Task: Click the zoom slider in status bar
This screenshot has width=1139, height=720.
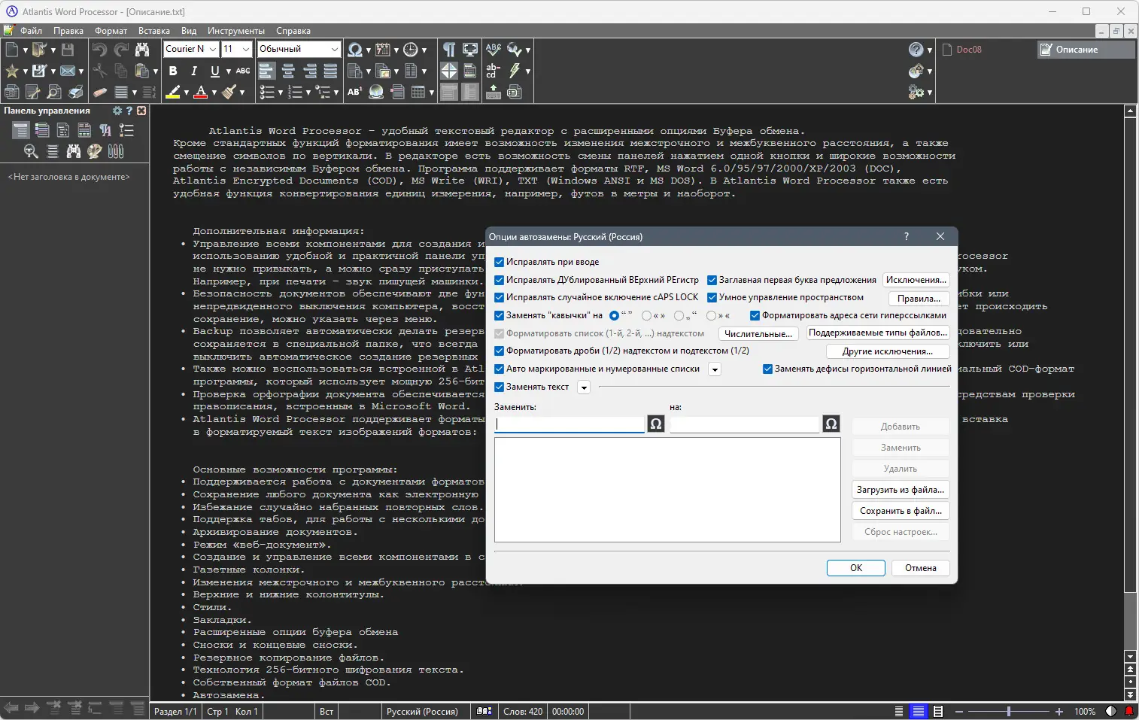Action: click(x=1008, y=711)
